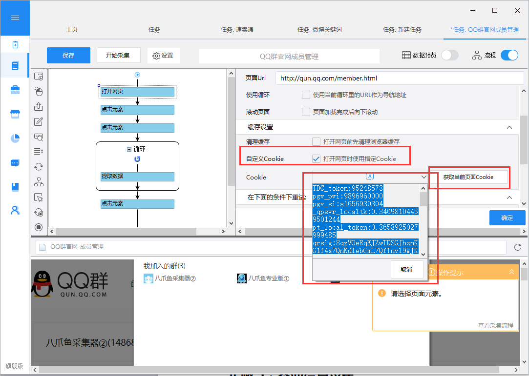Select the cursor selection box tool
This screenshot has width=529, height=376.
tap(39, 197)
